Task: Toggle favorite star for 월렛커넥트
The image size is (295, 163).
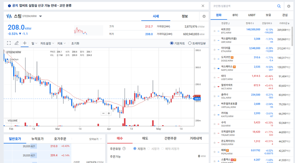Action: coord(215,87)
